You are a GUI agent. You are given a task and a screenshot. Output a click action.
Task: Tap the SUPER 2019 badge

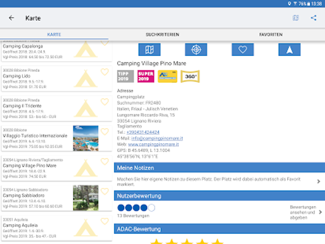click(x=146, y=77)
